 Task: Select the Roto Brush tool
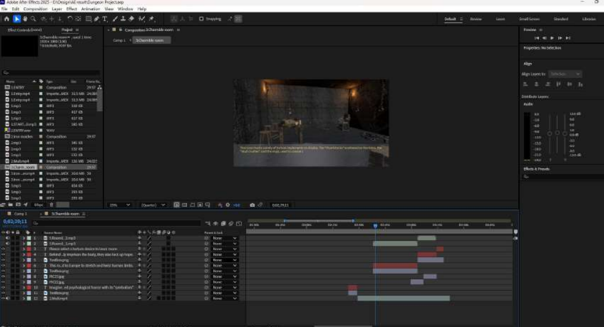click(142, 18)
